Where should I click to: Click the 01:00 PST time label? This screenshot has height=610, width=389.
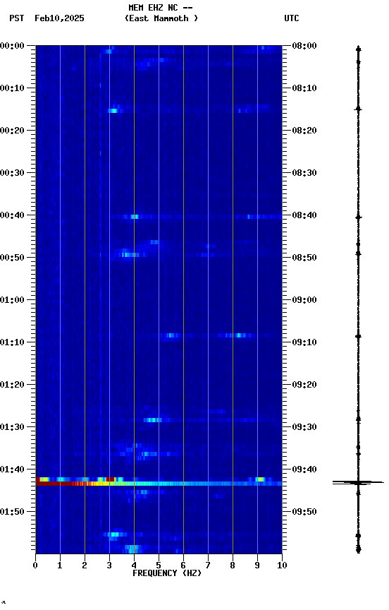[12, 300]
